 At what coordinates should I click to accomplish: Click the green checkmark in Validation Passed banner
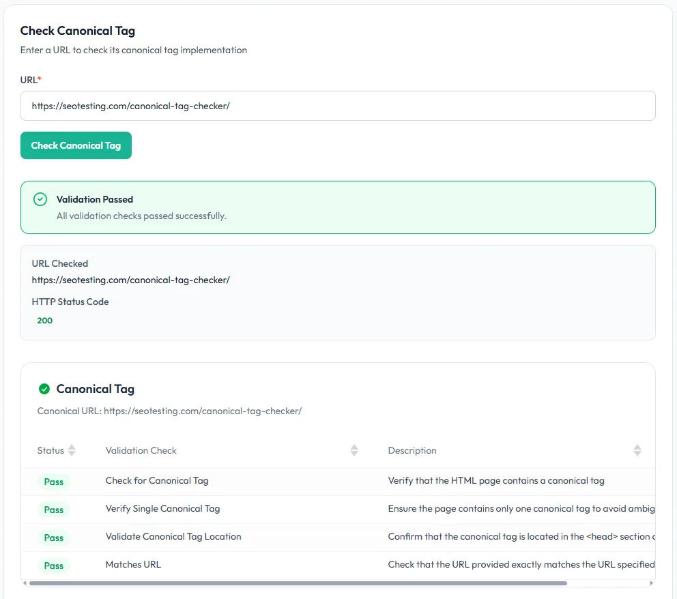click(40, 199)
